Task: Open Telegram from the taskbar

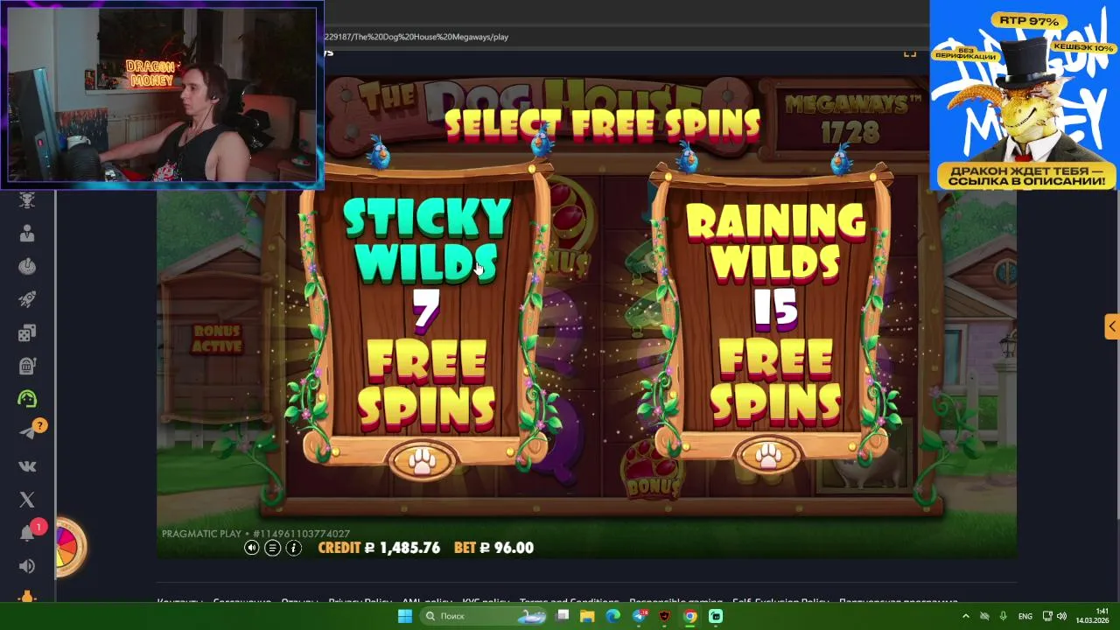Action: 640,616
